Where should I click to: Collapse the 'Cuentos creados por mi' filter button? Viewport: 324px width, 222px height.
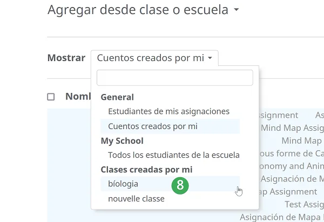pyautogui.click(x=154, y=58)
